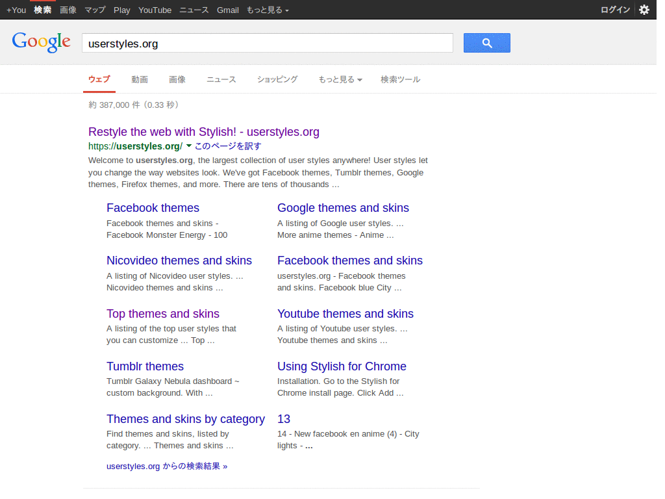This screenshot has height=499, width=665.
Task: Open Google themes and skins link
Action: [x=343, y=208]
